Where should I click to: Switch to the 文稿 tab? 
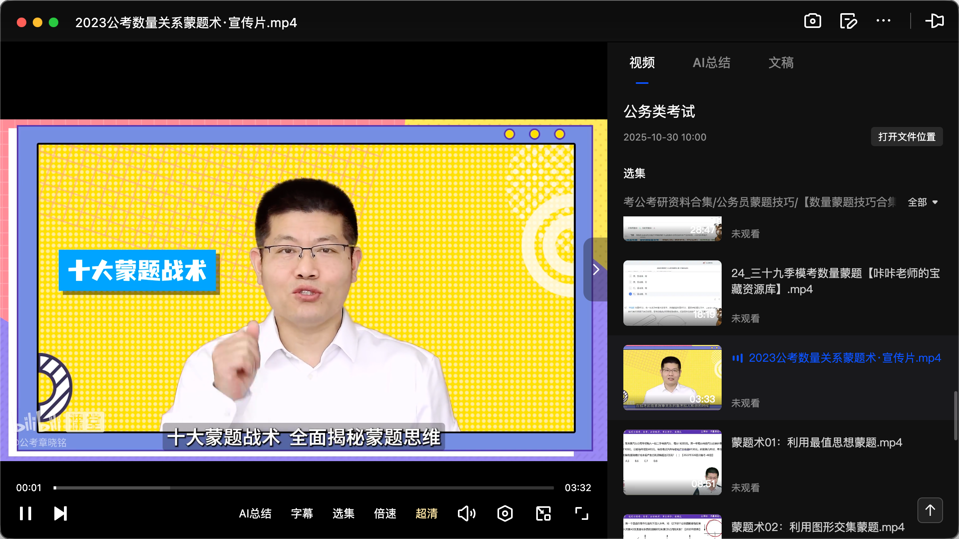[x=781, y=63]
